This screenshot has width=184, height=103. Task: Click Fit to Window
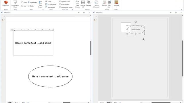(51, 5)
